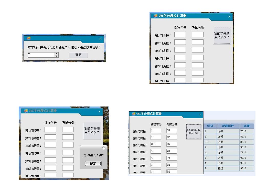Click the up arrow on the course count spinner
The width and height of the screenshot is (256, 191).
[x=56, y=54]
